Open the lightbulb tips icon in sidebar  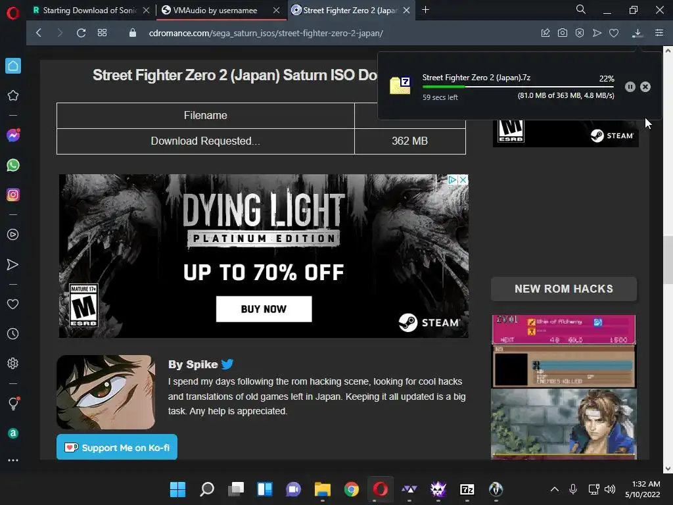(x=13, y=403)
